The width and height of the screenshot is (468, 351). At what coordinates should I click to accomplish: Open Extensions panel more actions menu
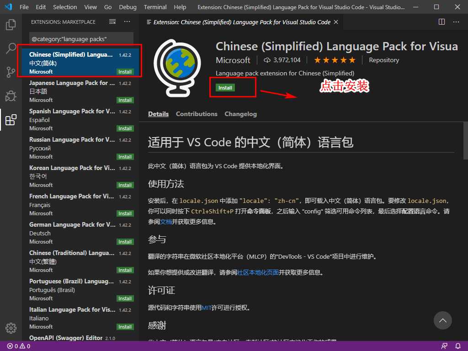(x=127, y=21)
